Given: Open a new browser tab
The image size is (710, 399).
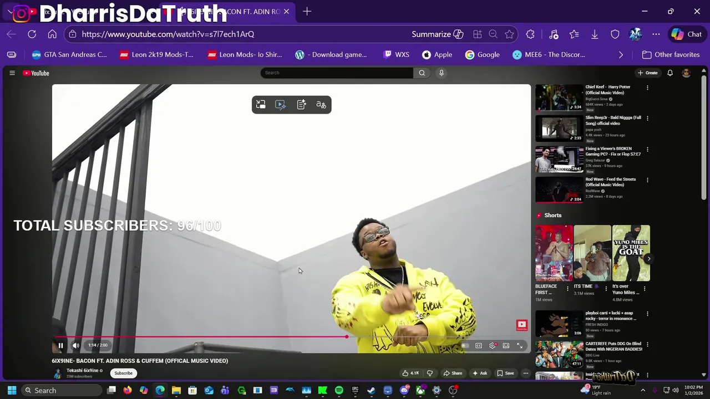Looking at the screenshot, I should point(307,12).
